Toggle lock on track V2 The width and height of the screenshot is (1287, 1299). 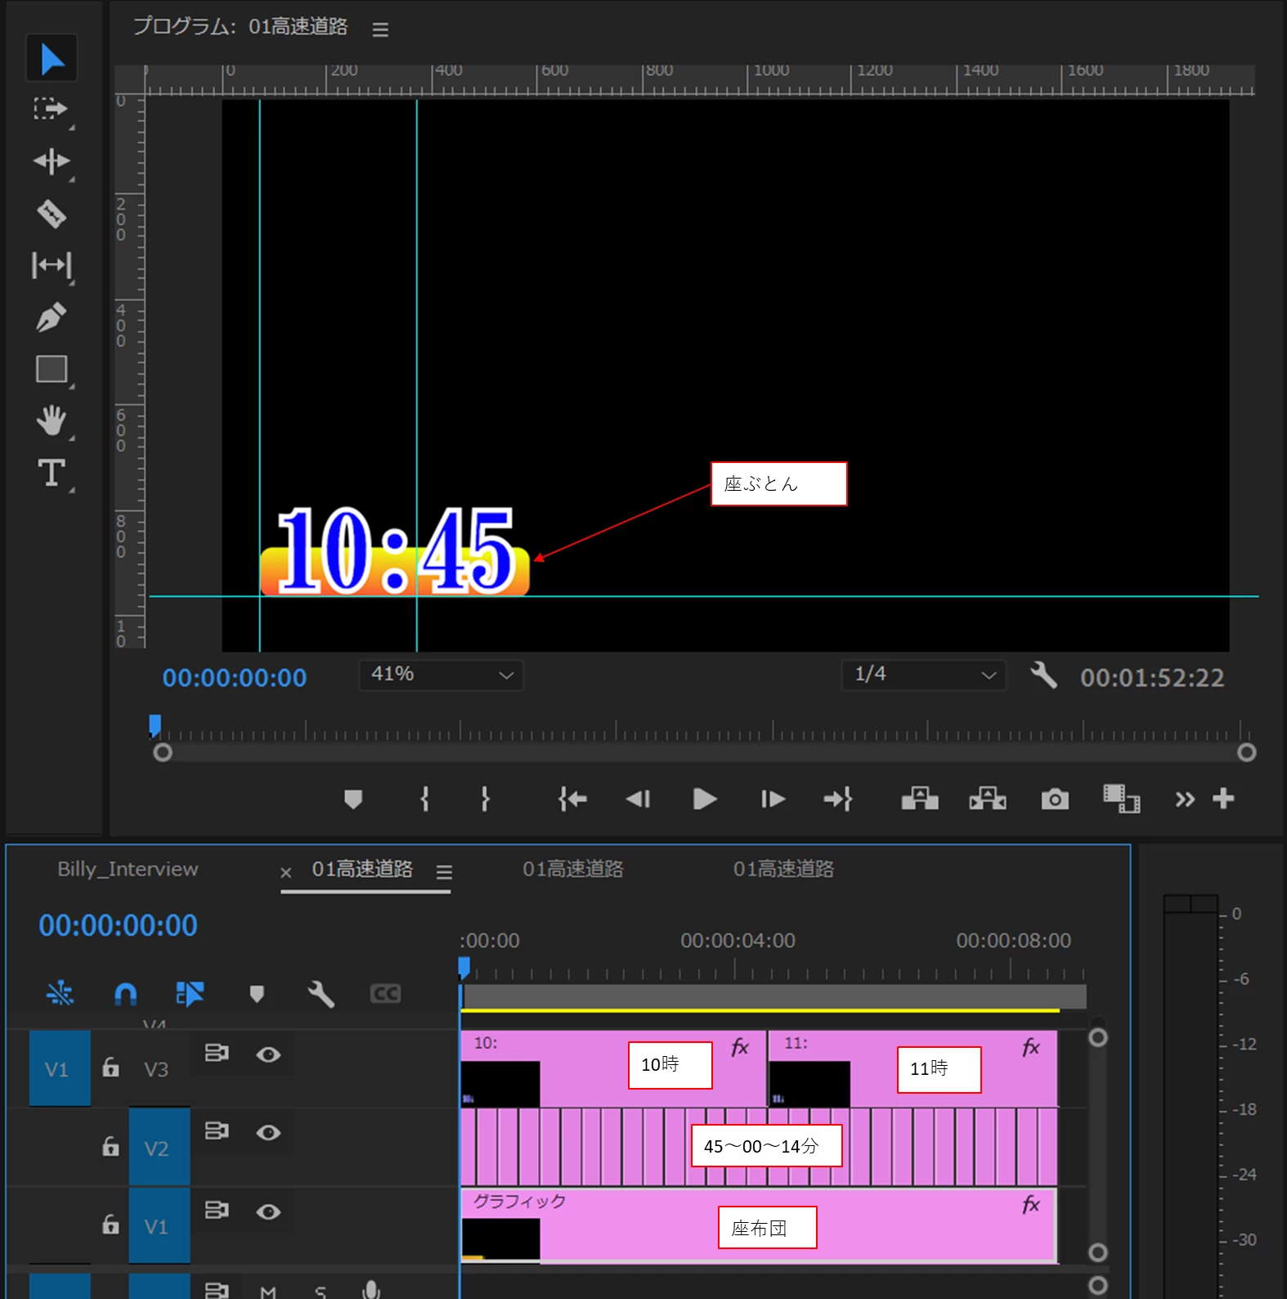tap(110, 1146)
